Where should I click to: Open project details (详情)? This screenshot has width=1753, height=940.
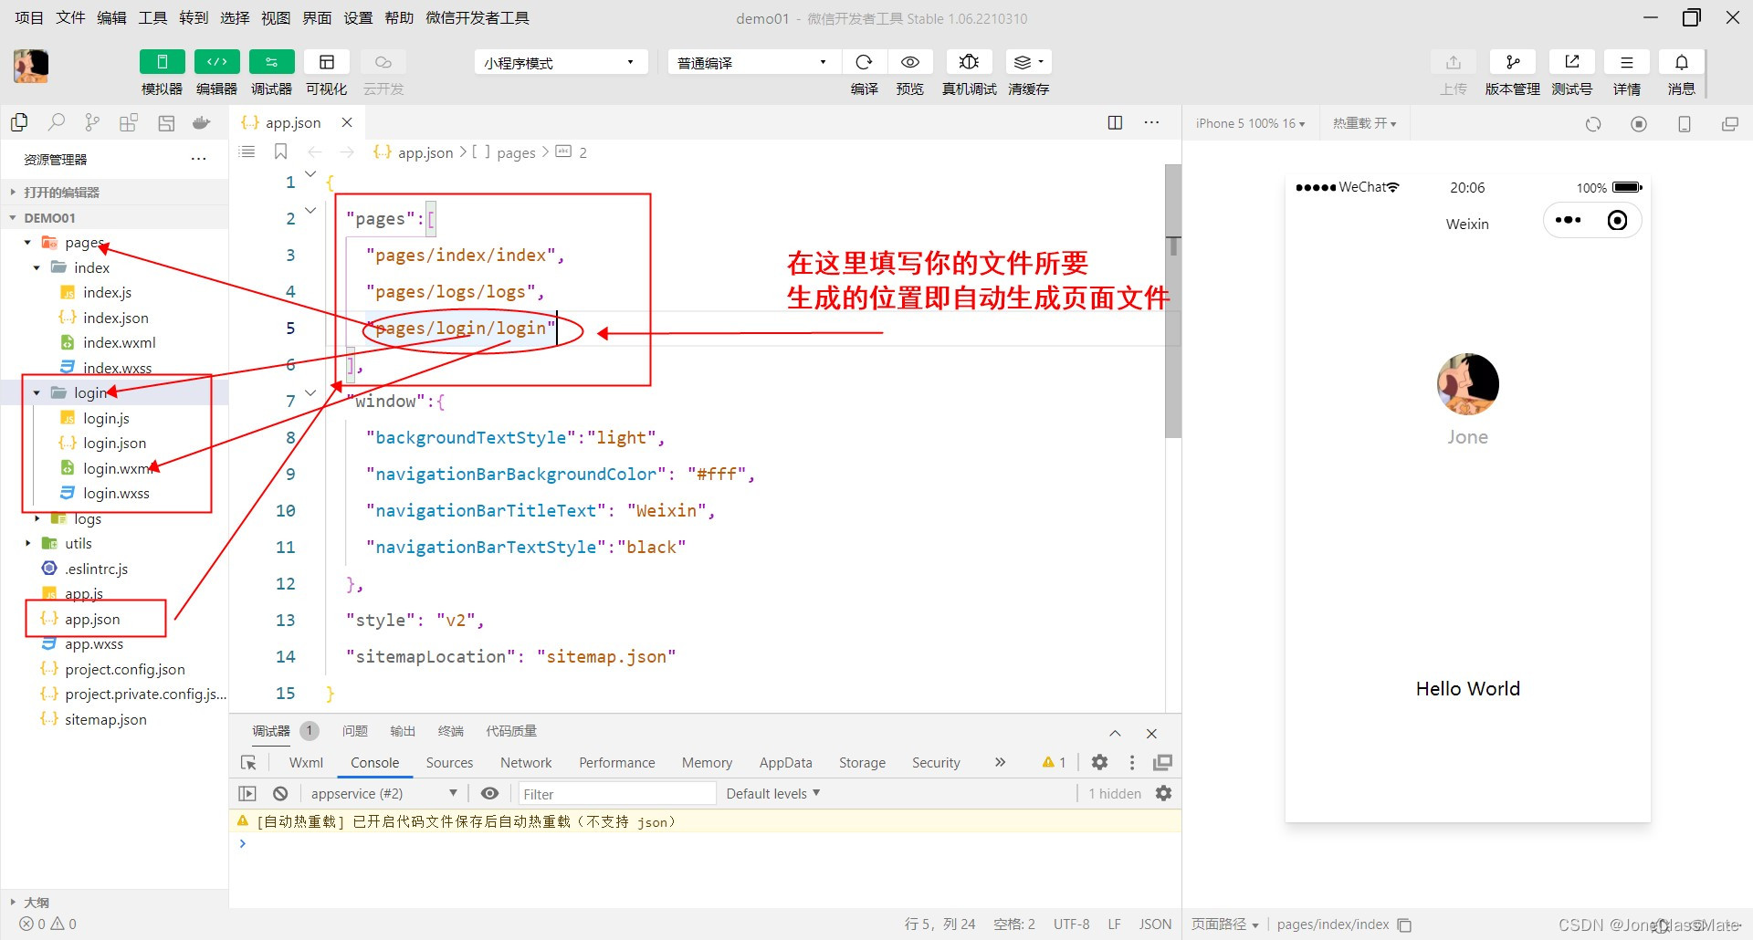pyautogui.click(x=1627, y=62)
